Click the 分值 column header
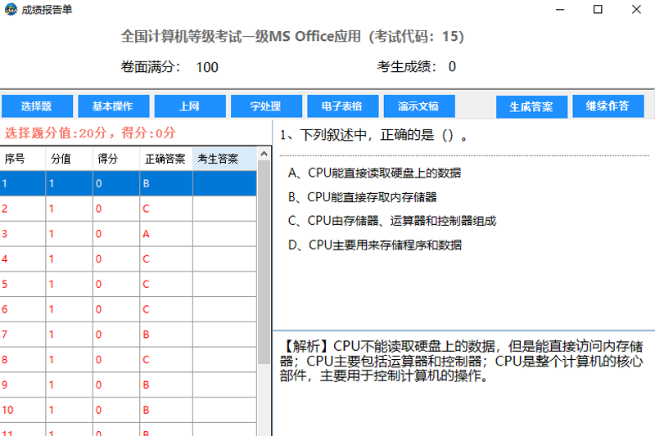The image size is (655, 436). pyautogui.click(x=69, y=159)
